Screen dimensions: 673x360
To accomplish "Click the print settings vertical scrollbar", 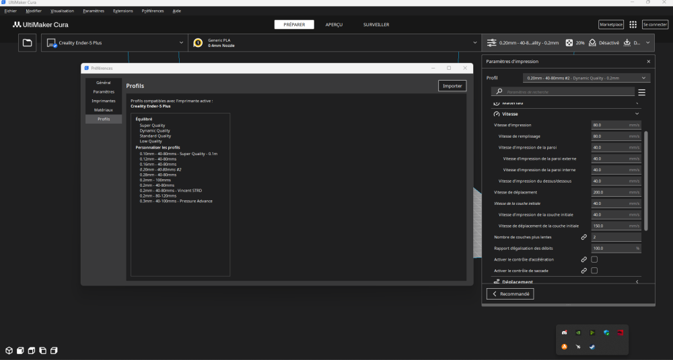I will coord(646,181).
